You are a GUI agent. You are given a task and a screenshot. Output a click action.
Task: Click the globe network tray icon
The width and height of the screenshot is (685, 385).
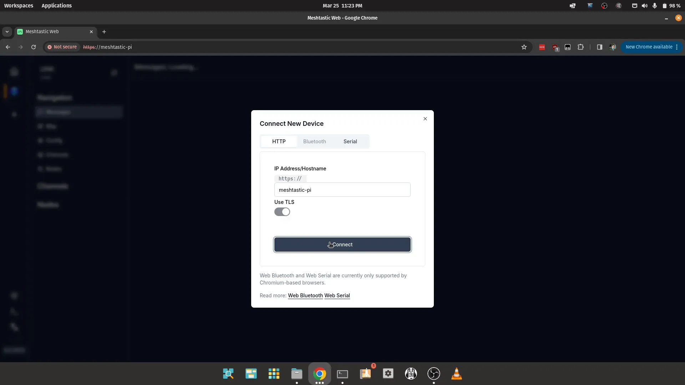pos(619,6)
